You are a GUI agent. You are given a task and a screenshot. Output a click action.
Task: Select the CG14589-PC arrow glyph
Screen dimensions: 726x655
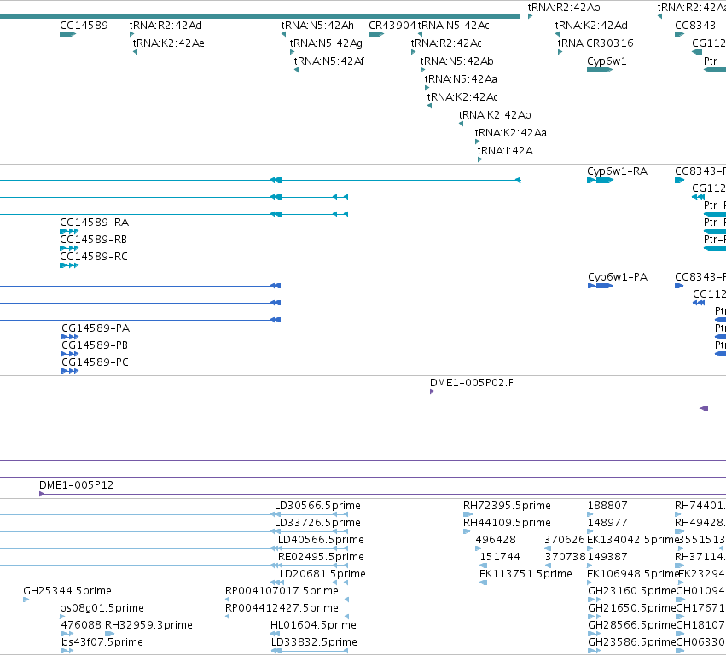click(x=70, y=371)
